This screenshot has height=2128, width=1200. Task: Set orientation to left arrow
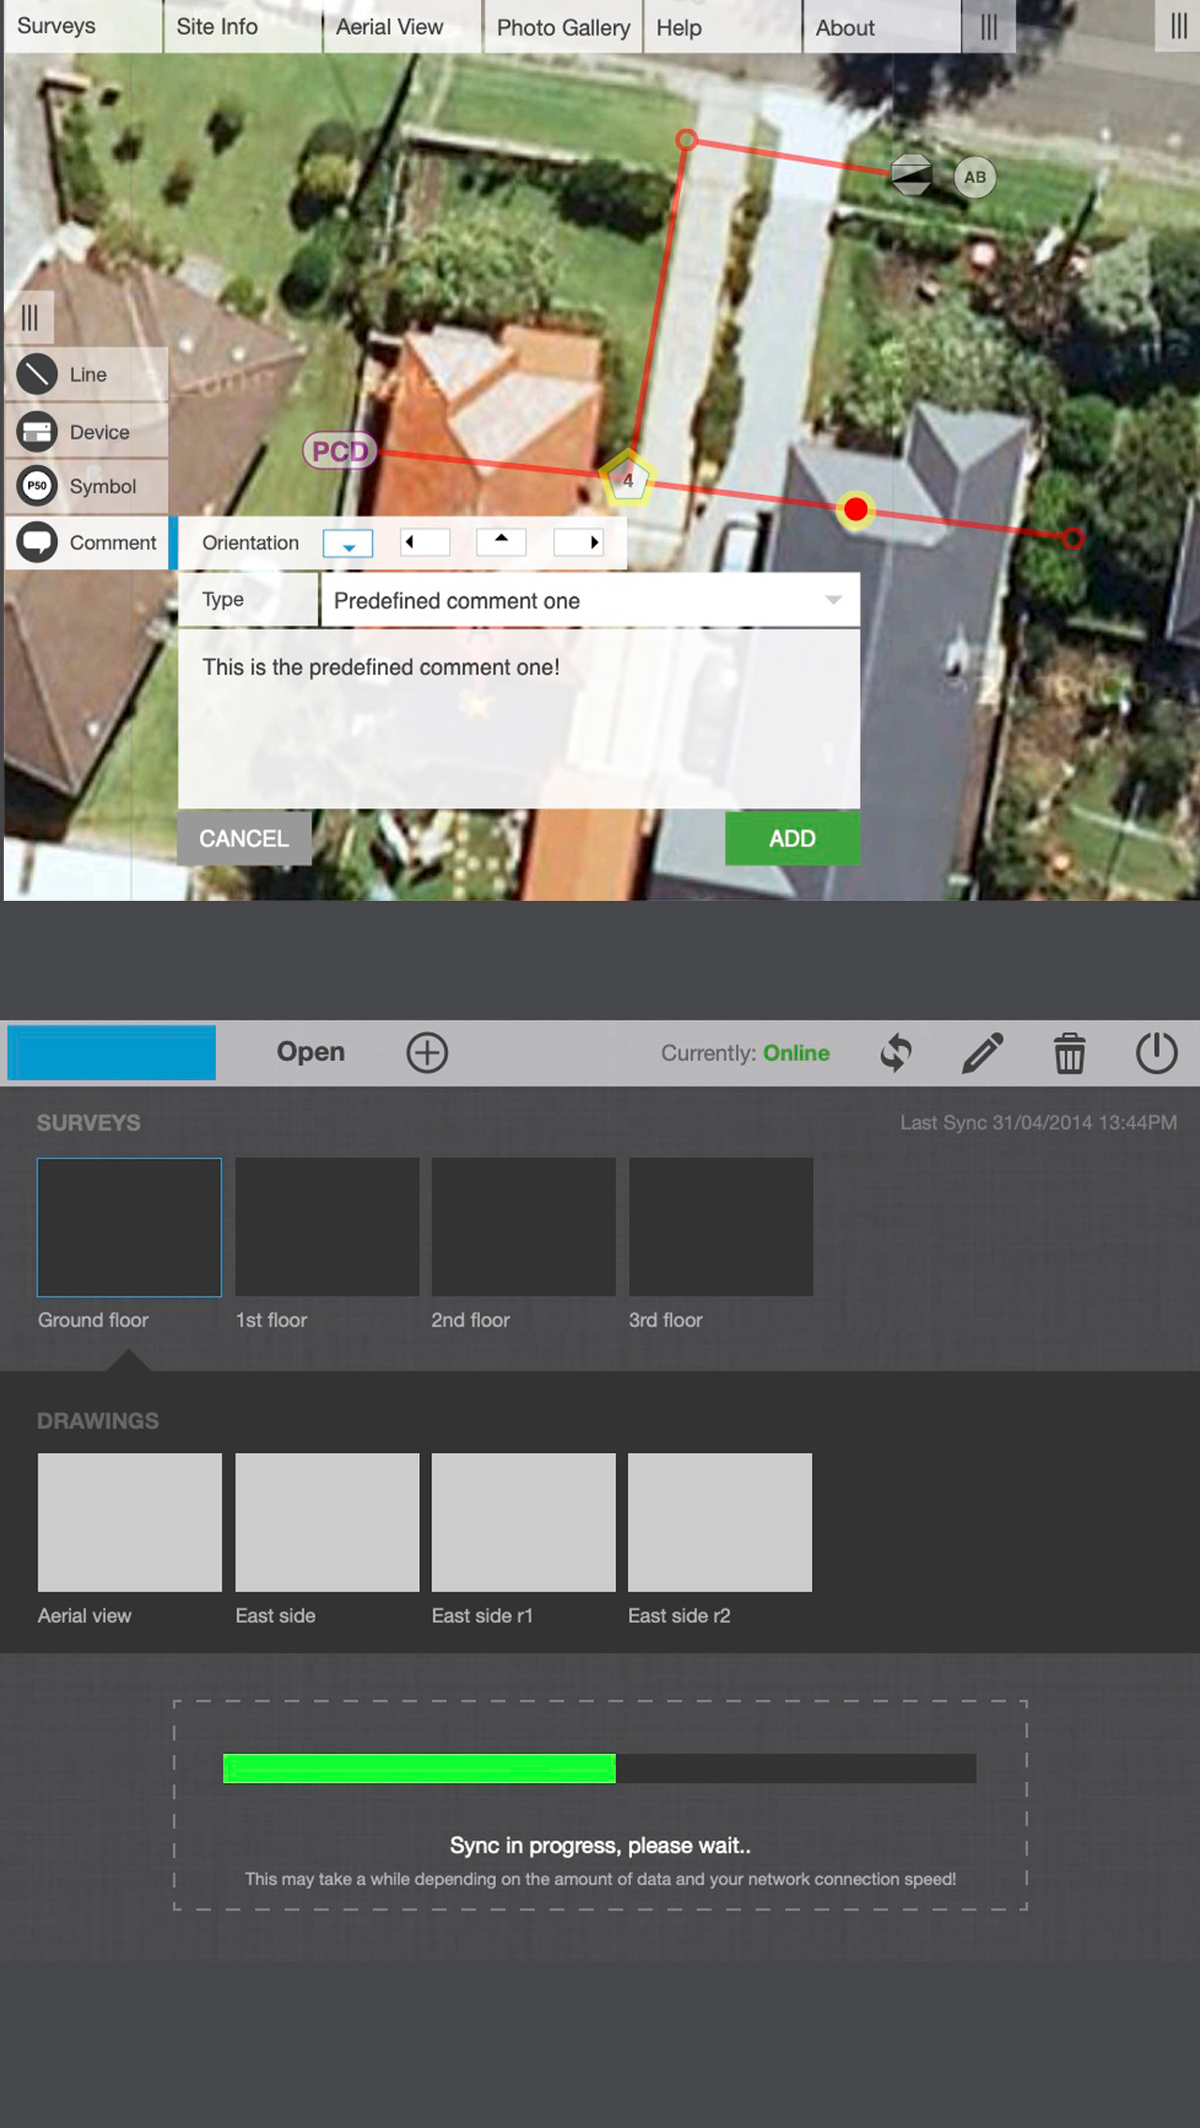425,543
